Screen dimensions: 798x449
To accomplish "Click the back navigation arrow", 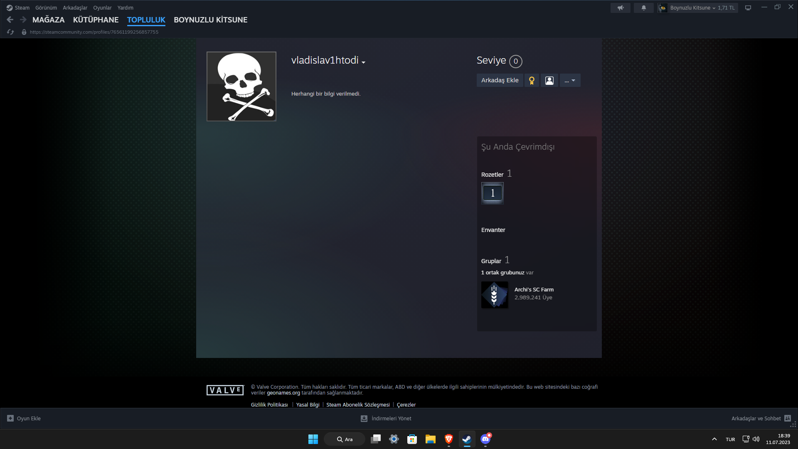I will [10, 20].
